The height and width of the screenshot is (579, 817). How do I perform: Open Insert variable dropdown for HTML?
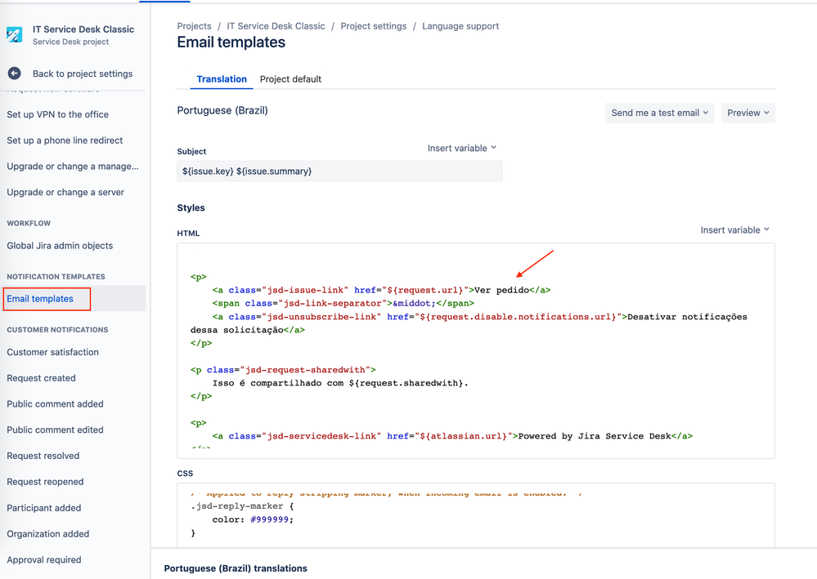tap(734, 230)
